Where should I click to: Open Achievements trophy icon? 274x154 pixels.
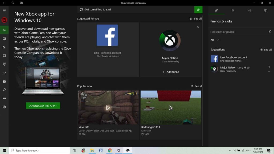click(x=4, y=47)
